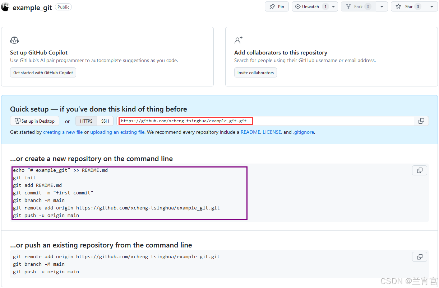Screen dimensions: 439x288
Task: Expand the Unwatch notification options dropdown arrow
Action: pyautogui.click(x=334, y=6)
